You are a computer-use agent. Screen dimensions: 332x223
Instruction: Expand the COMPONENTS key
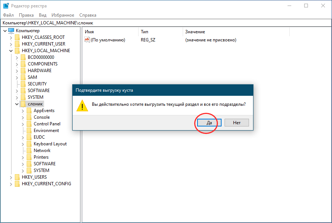(17, 64)
